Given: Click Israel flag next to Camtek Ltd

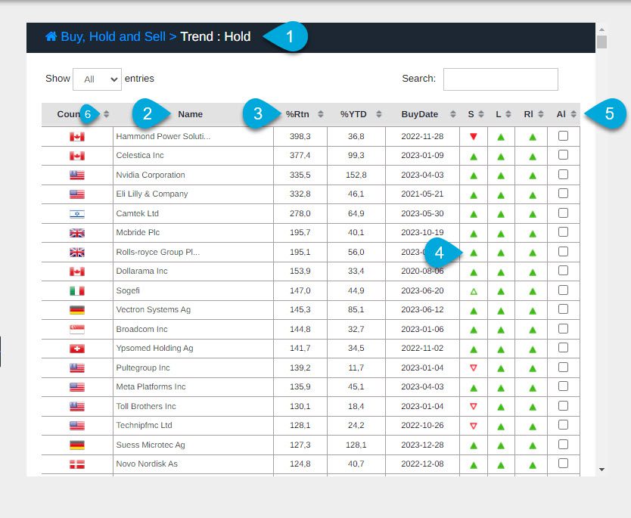Looking at the screenshot, I should (76, 214).
